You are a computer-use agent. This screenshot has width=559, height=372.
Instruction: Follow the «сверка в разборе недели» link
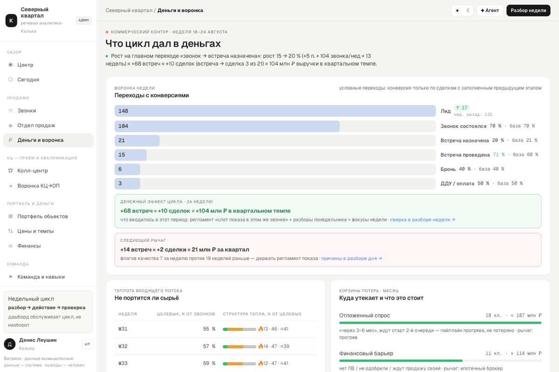pos(423,219)
